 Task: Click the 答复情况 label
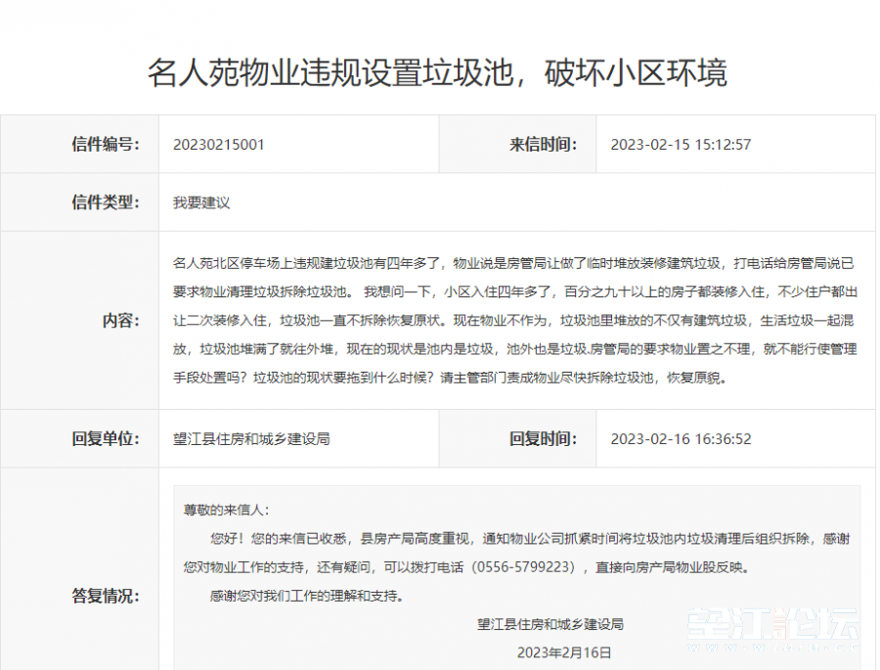105,596
